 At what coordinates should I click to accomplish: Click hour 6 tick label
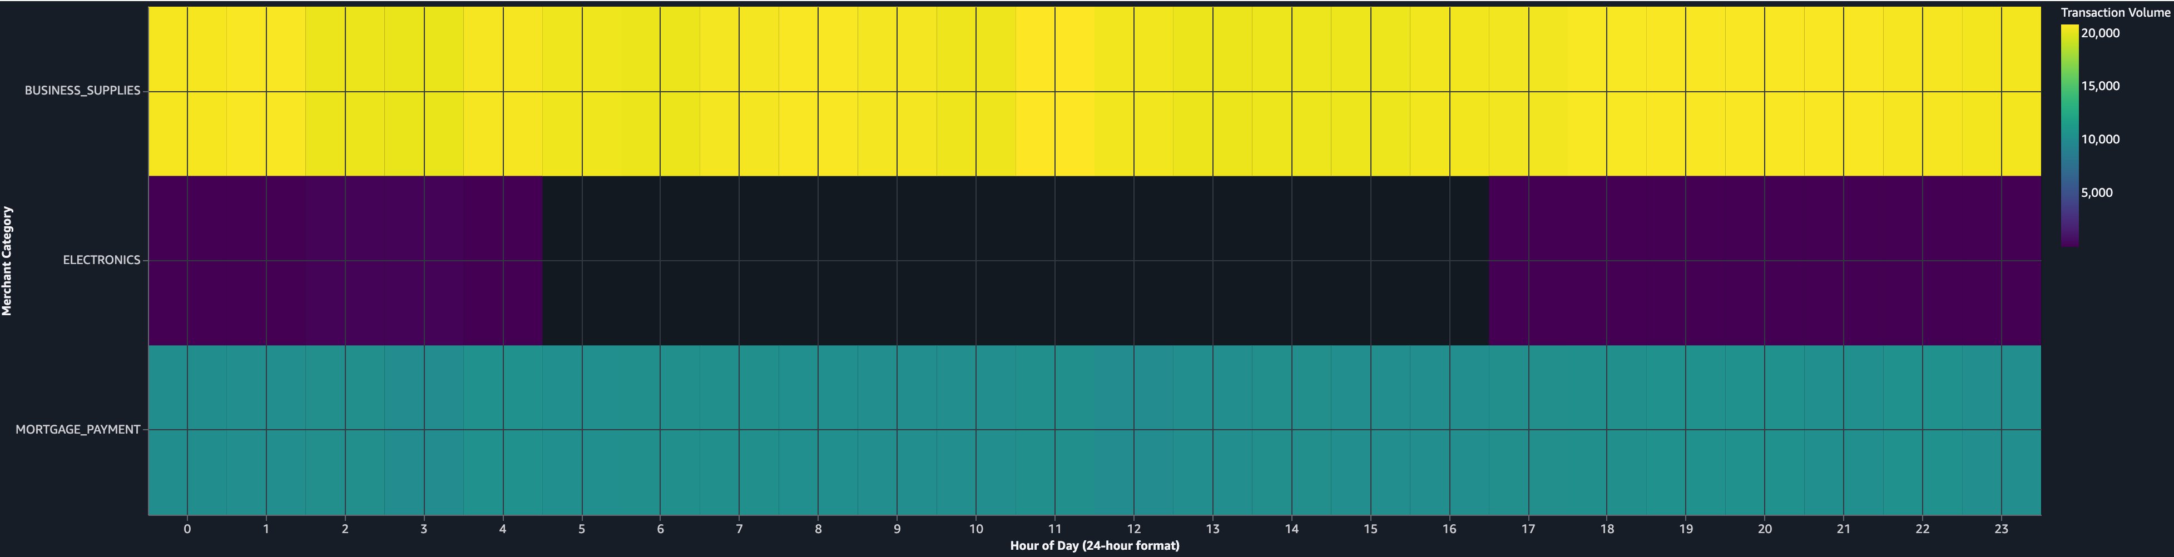(x=660, y=529)
